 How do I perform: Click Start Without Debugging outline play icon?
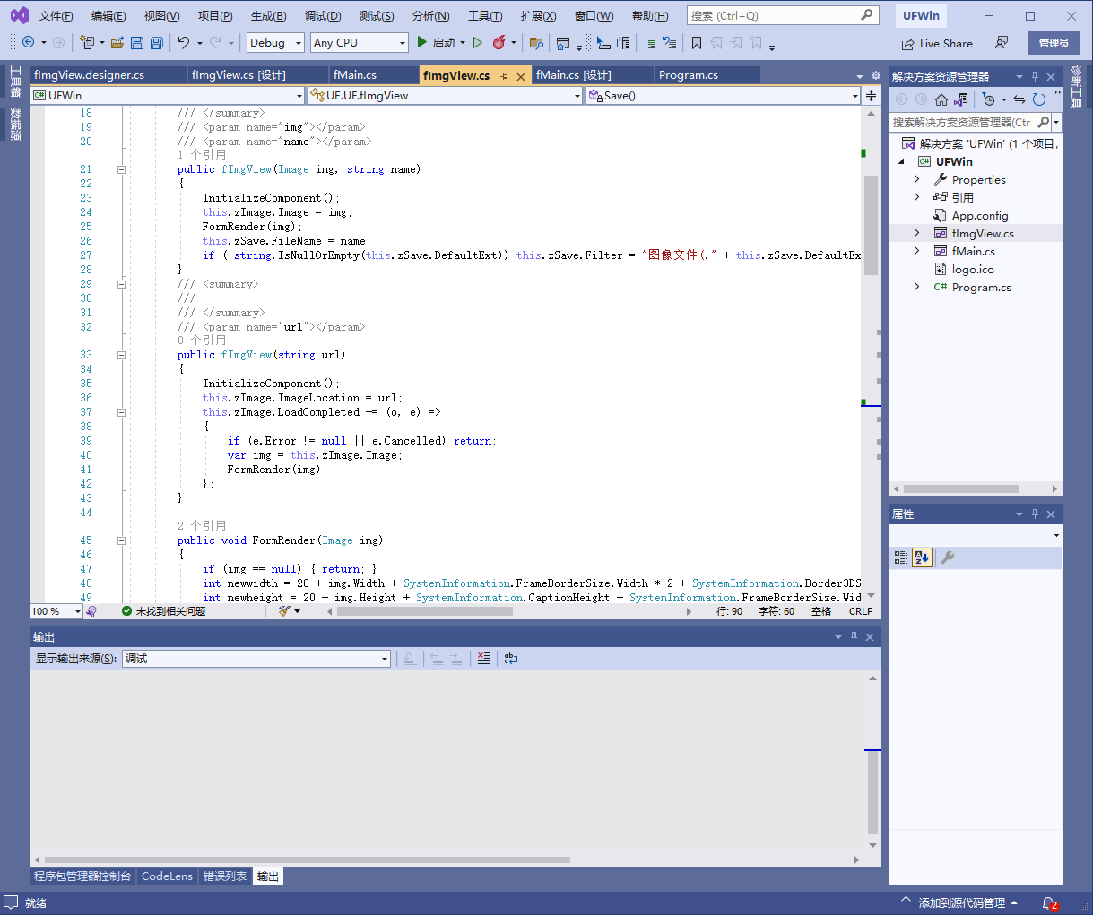click(x=478, y=42)
